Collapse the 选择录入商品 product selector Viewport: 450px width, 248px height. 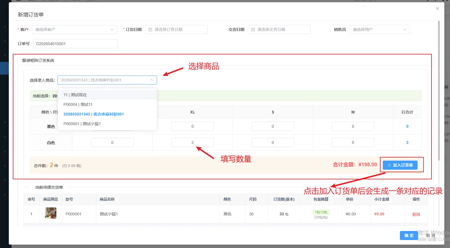[151, 80]
